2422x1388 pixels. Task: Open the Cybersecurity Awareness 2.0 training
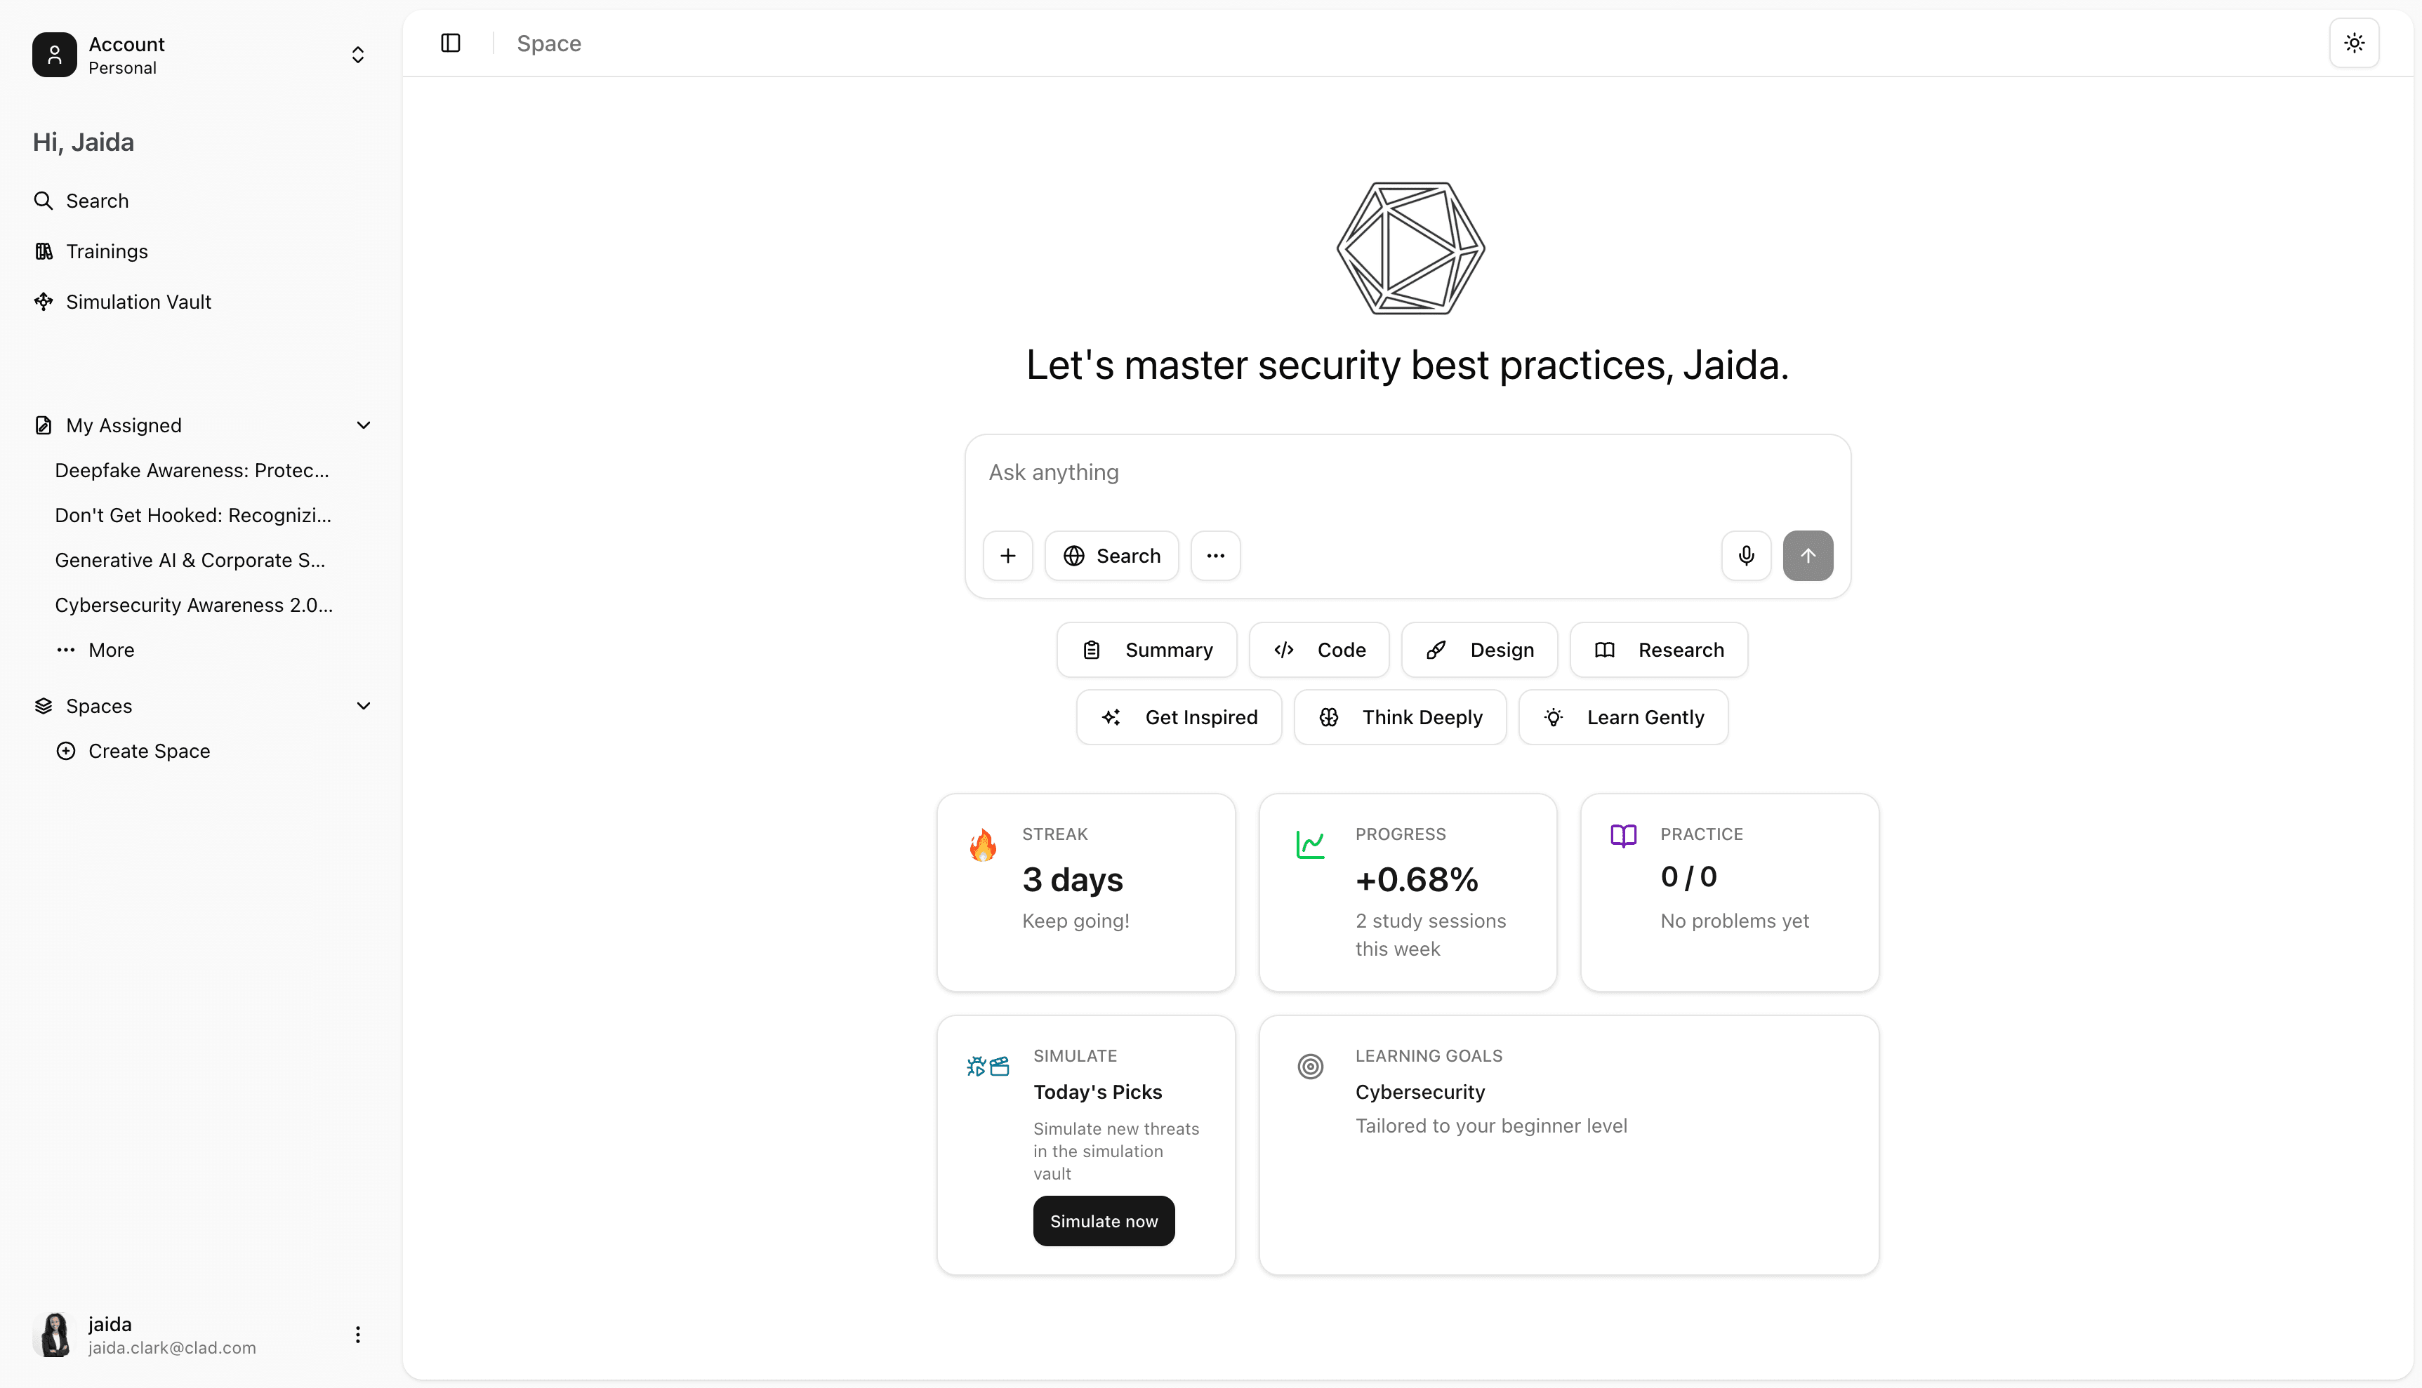(194, 606)
